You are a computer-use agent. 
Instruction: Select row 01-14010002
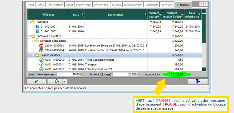coord(115,31)
